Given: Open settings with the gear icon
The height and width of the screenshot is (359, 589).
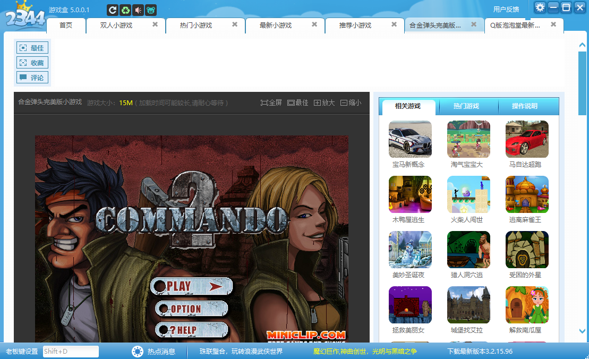Looking at the screenshot, I should 540,7.
